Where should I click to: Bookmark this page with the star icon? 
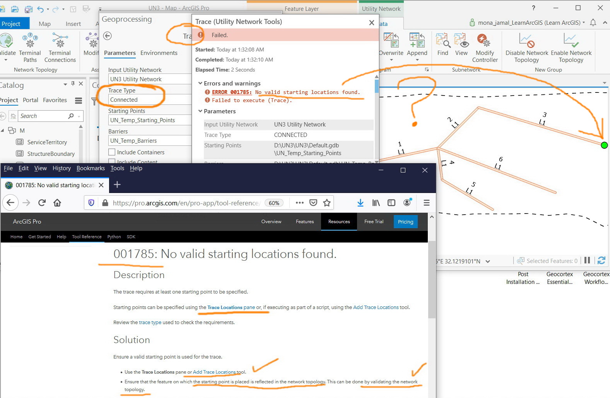(x=327, y=203)
